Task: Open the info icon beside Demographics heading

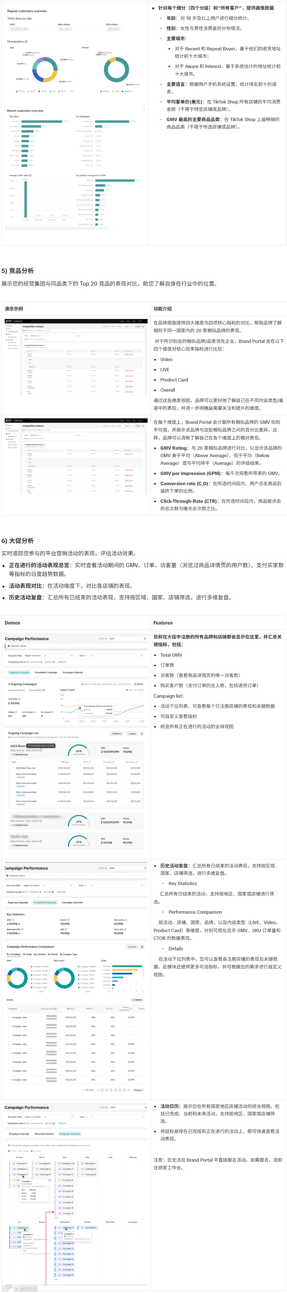Action: point(26,42)
